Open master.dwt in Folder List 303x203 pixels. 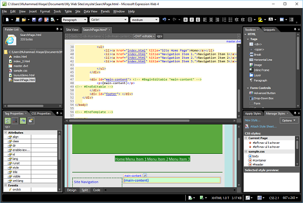point(20,66)
